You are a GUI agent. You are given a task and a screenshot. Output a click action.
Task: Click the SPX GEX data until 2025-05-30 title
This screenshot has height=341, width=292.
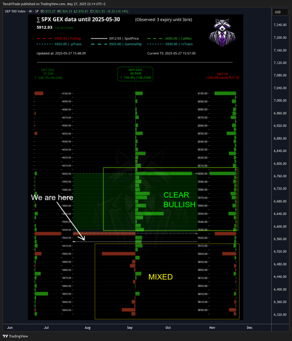click(x=78, y=20)
